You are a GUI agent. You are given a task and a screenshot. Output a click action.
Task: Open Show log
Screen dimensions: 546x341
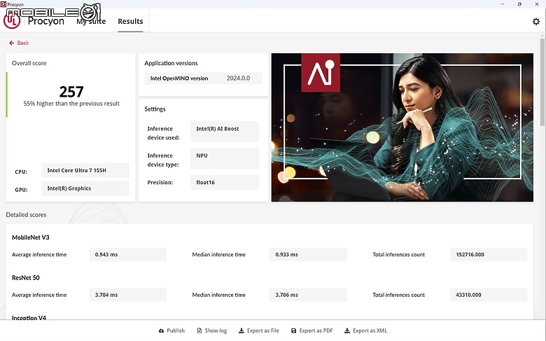pos(211,330)
